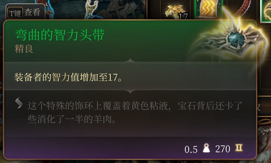Click the 精良 rarity label
The height and width of the screenshot is (163, 271).
[x=24, y=49]
